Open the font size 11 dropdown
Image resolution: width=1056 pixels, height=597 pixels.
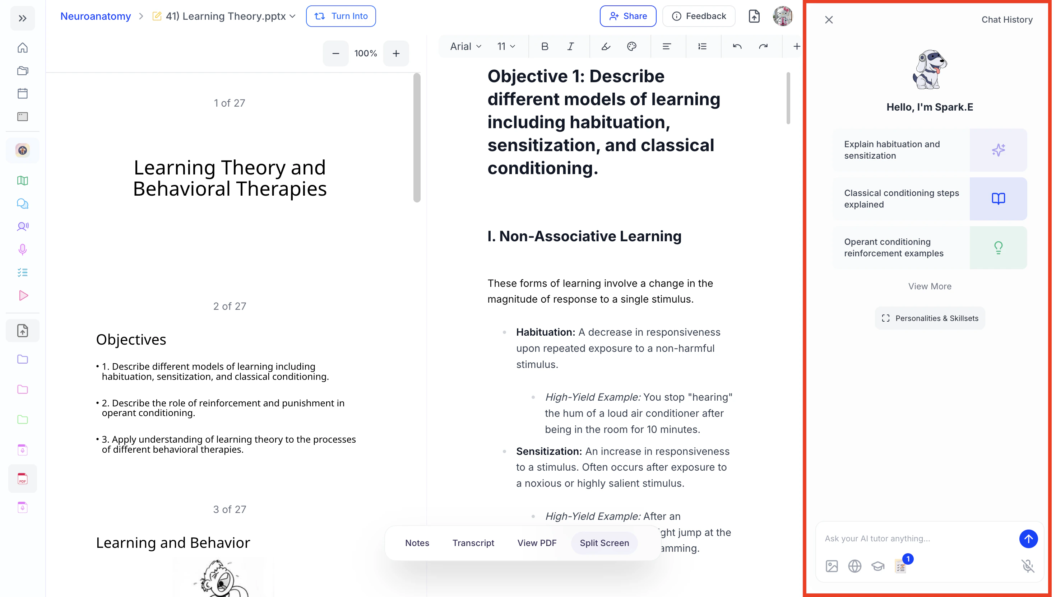click(x=506, y=46)
